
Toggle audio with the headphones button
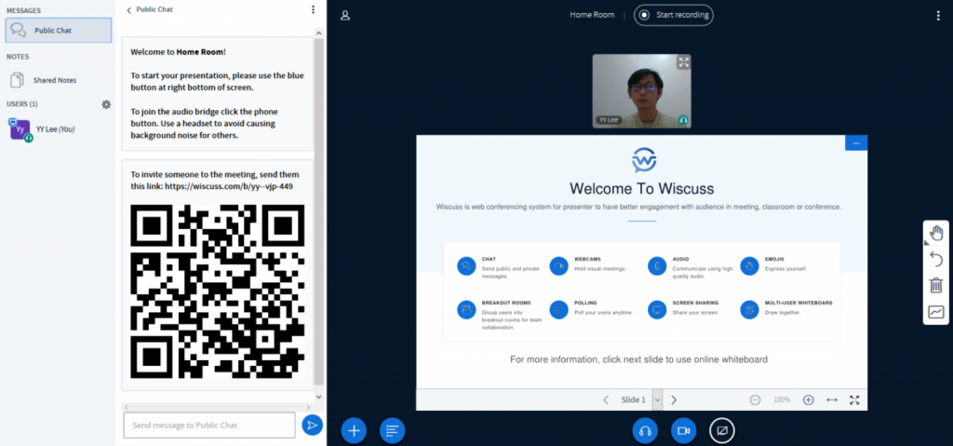click(646, 431)
